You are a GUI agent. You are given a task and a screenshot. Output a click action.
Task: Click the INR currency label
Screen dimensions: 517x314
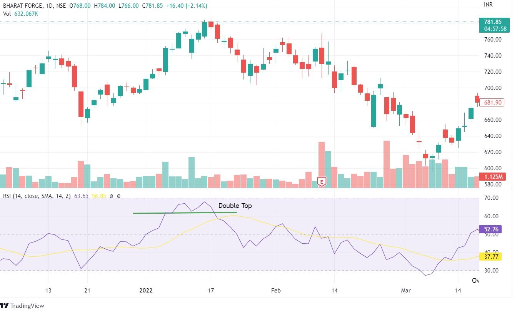[488, 5]
